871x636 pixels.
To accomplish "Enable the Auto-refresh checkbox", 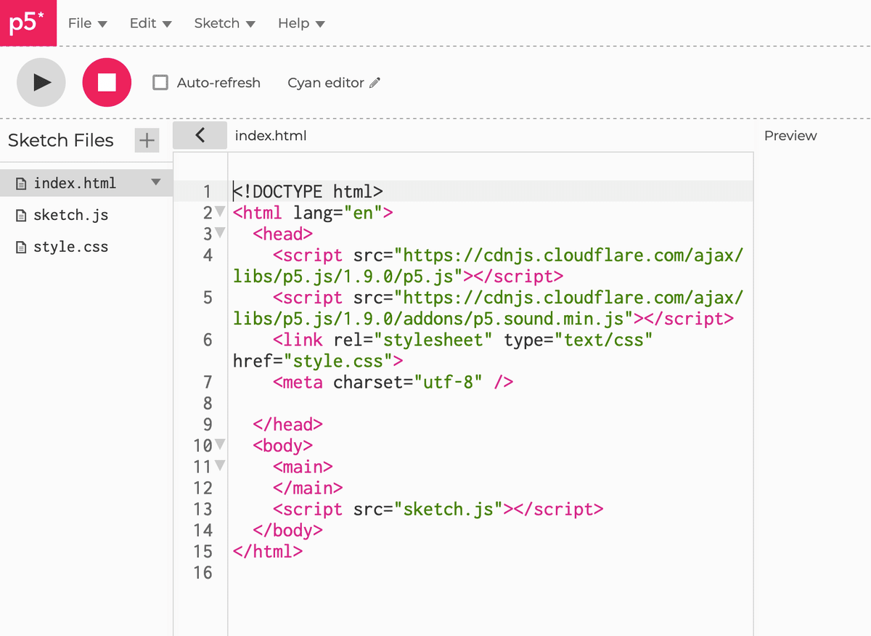I will (160, 83).
